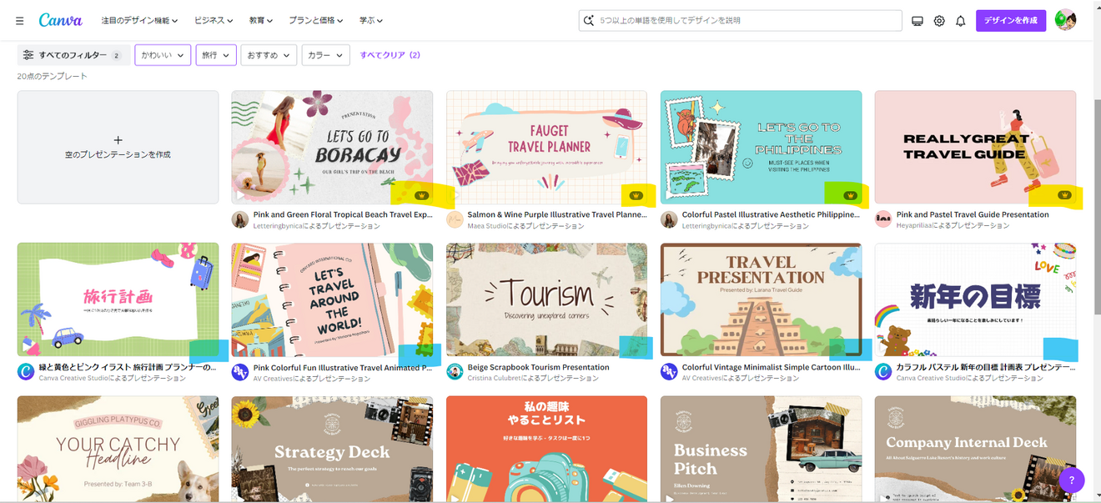
Task: Open the help question mark bubble
Action: coord(1072,480)
